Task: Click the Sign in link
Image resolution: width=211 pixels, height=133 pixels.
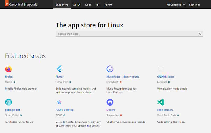Action: coord(194,5)
